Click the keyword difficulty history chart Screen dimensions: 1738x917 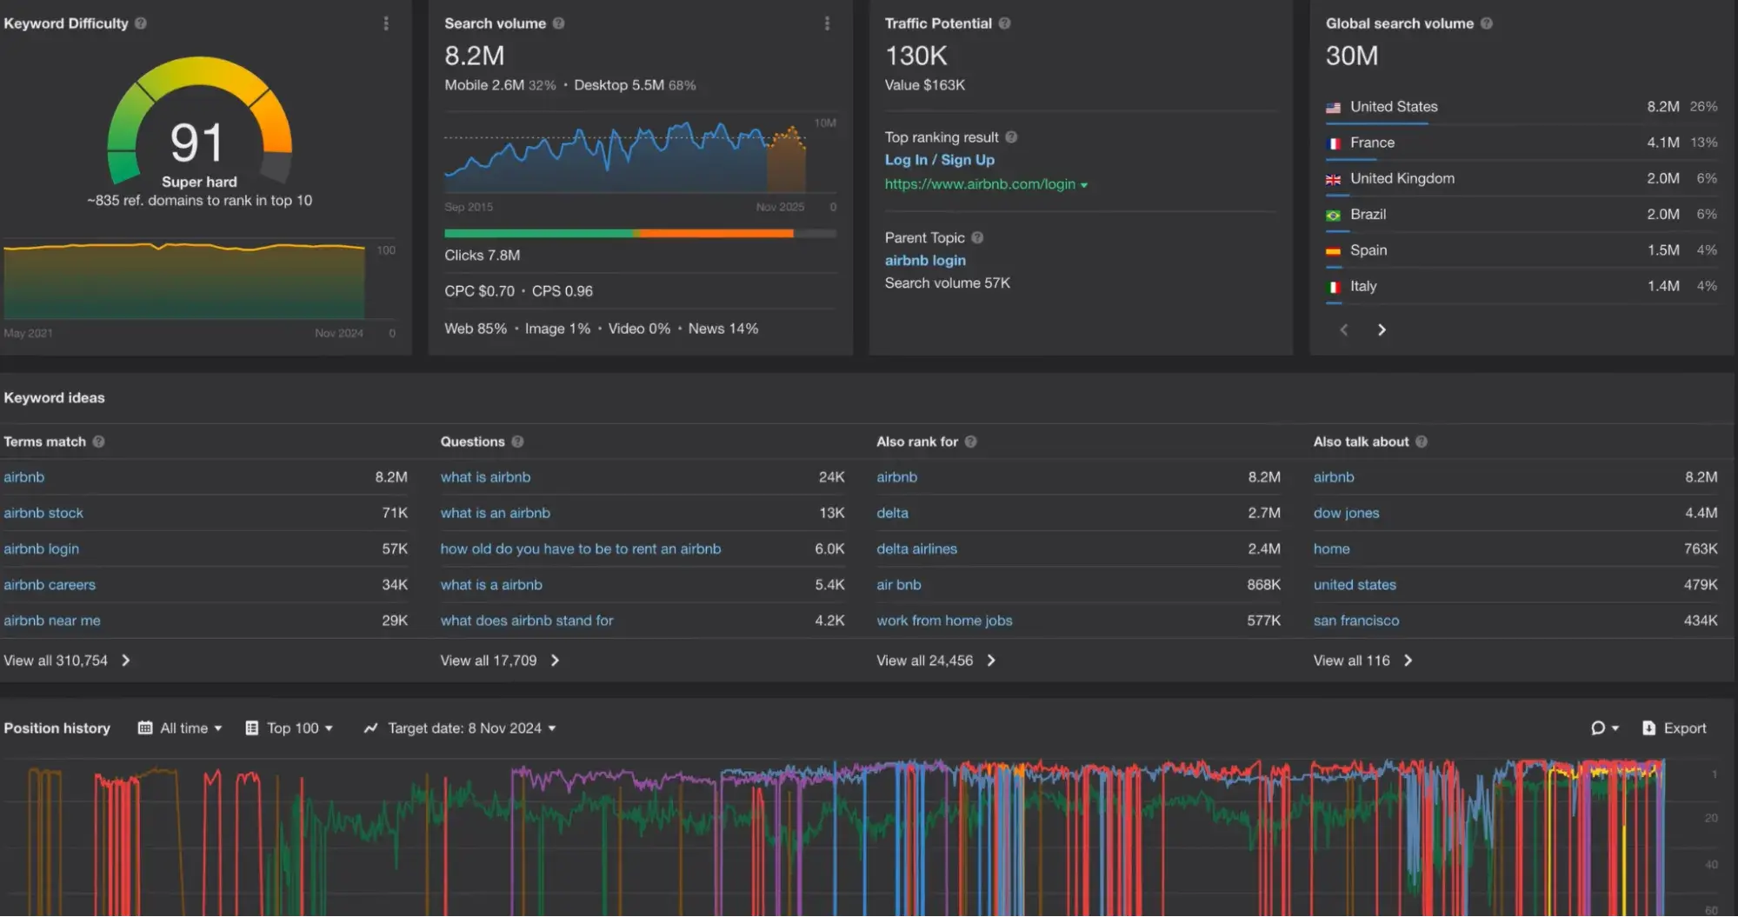click(183, 280)
